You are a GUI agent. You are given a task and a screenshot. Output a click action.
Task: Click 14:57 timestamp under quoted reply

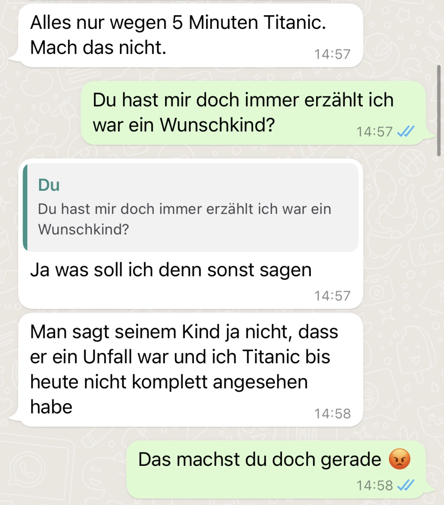pos(333,296)
